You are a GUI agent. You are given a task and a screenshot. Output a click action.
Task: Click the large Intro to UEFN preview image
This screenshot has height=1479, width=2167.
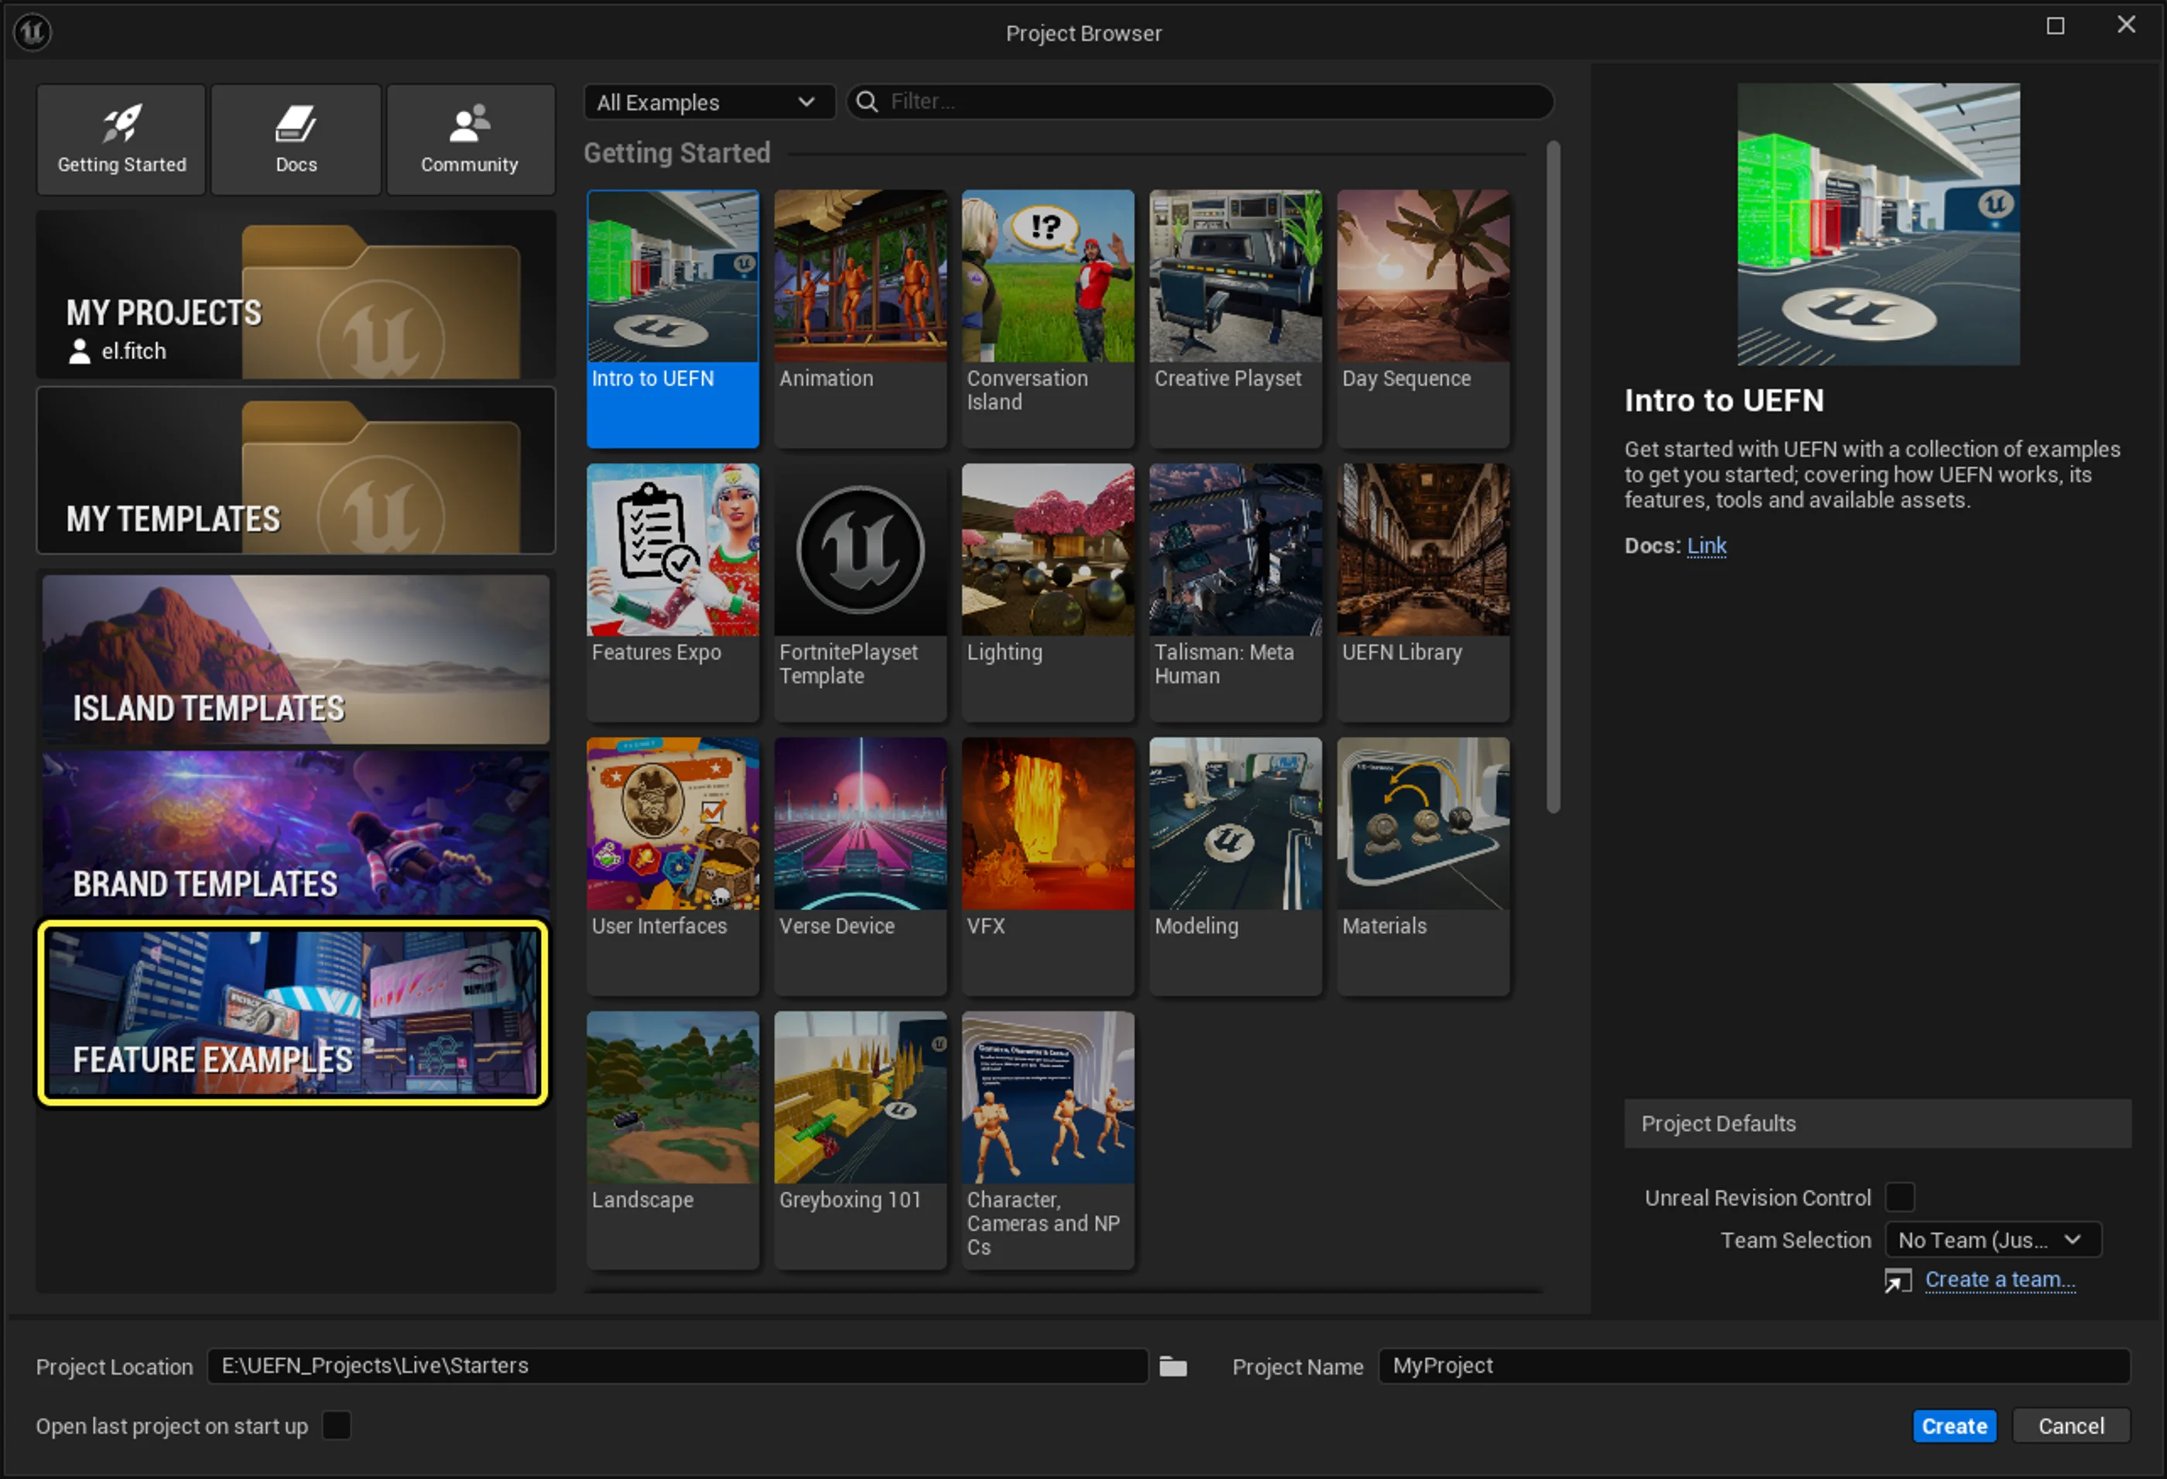tap(1878, 224)
